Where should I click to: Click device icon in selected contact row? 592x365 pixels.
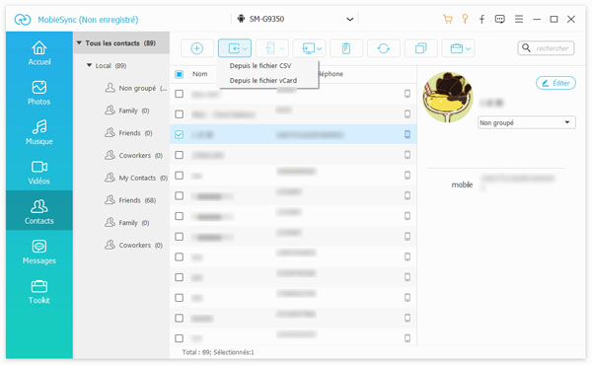pos(407,134)
